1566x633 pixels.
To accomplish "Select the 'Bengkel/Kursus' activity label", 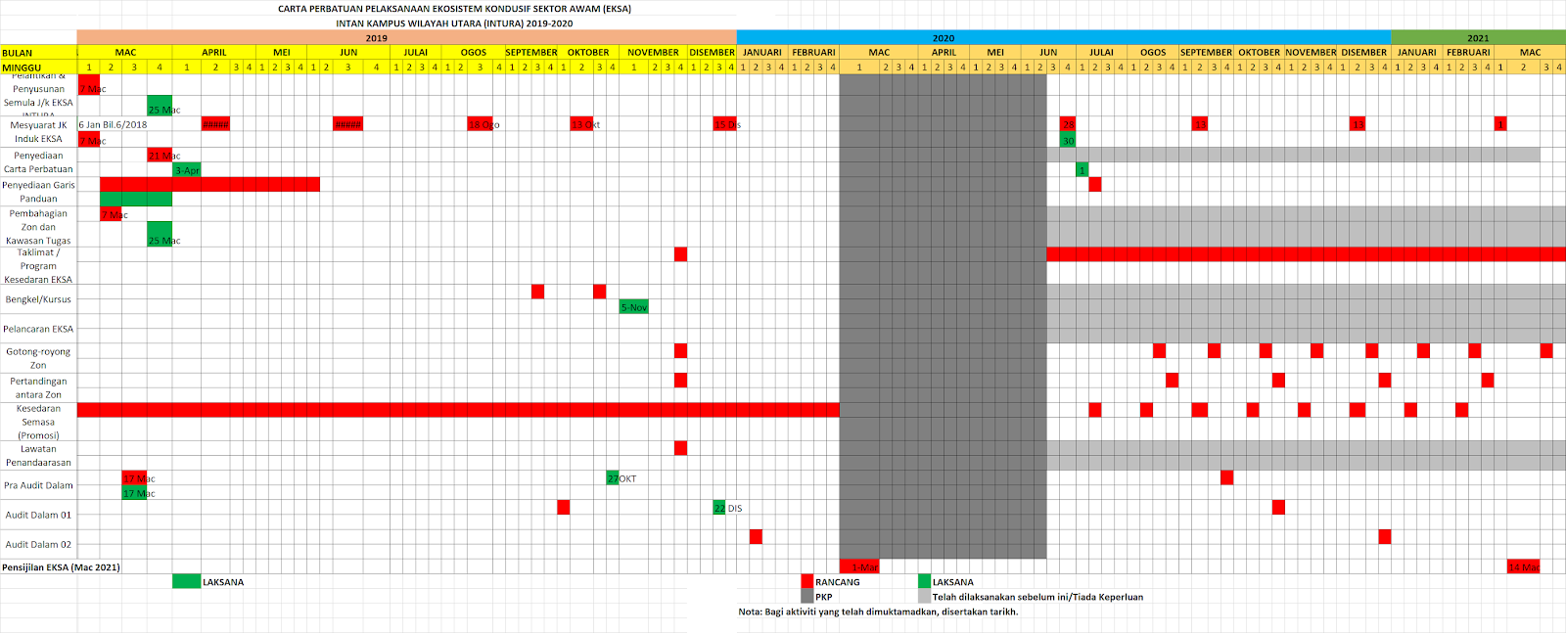I will [38, 299].
